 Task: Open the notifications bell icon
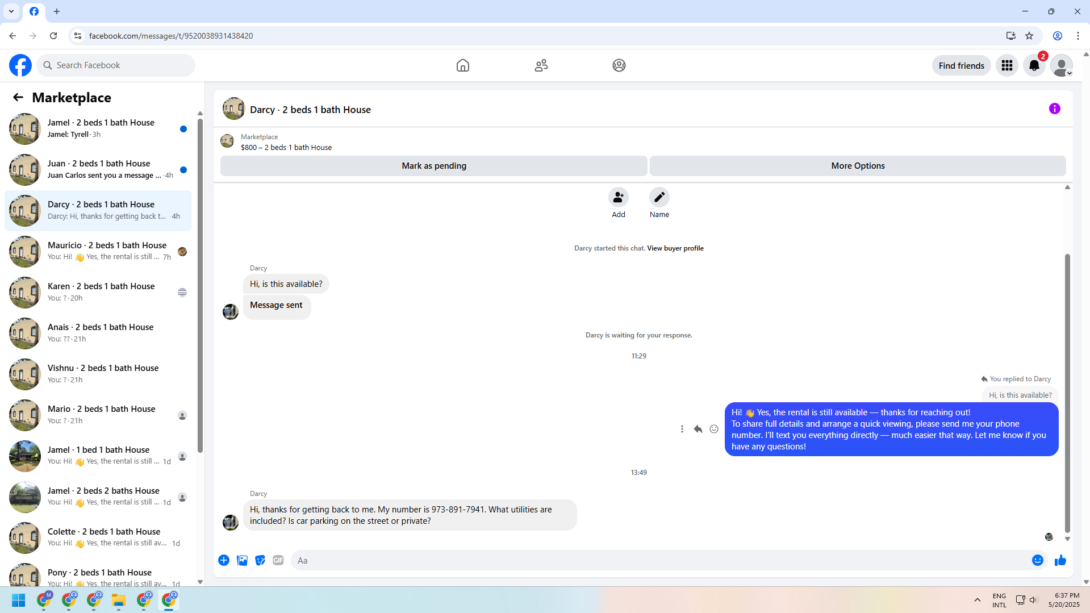(x=1034, y=65)
